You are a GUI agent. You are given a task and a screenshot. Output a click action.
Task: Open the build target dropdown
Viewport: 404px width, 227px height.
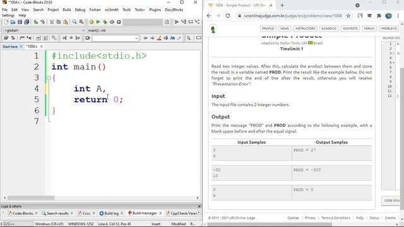pos(143,22)
